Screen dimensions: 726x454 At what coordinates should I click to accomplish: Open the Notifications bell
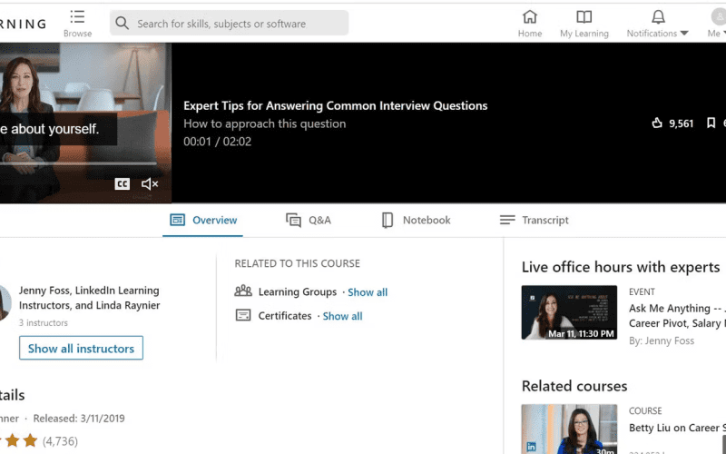pyautogui.click(x=658, y=17)
